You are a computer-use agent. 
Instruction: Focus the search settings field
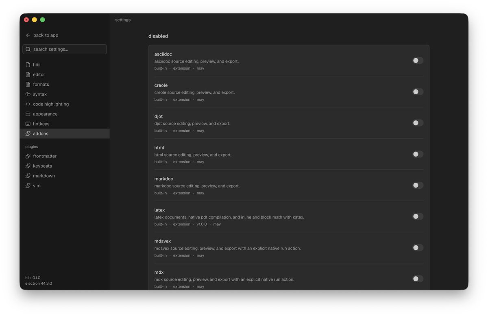(65, 49)
